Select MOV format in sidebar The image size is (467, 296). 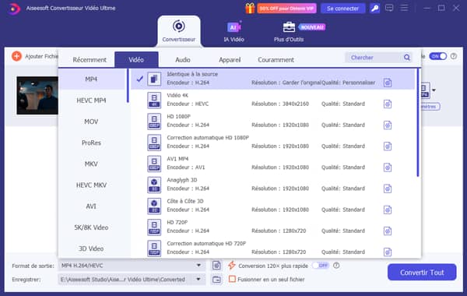point(91,122)
